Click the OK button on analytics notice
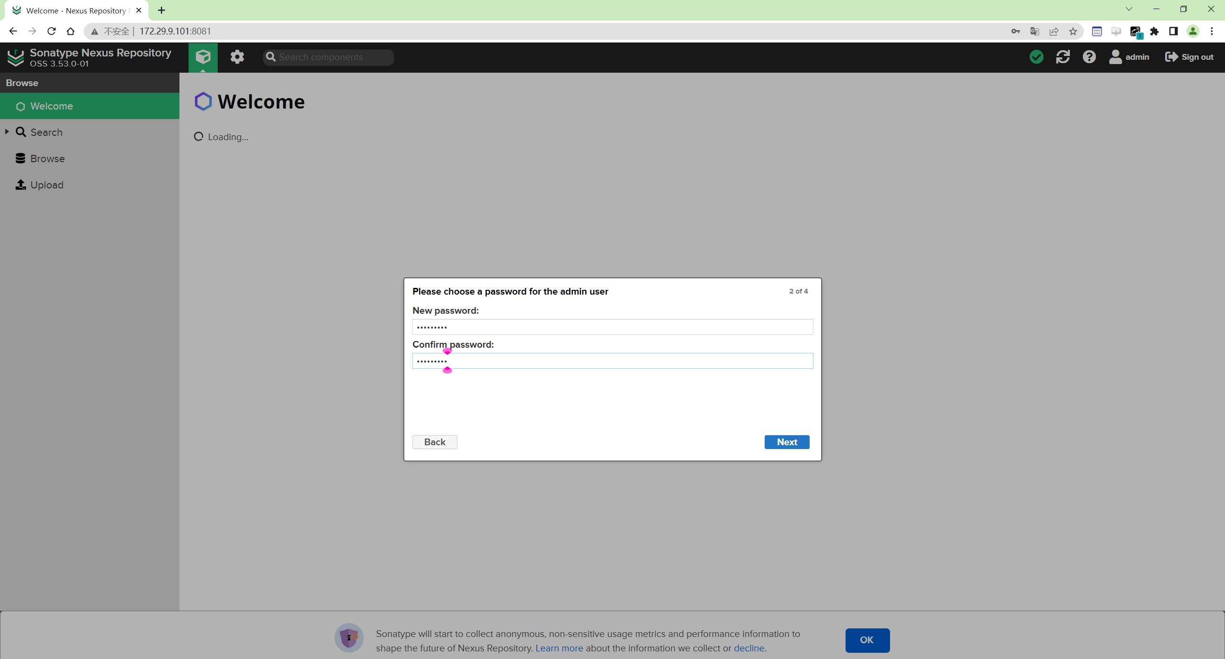 click(866, 640)
